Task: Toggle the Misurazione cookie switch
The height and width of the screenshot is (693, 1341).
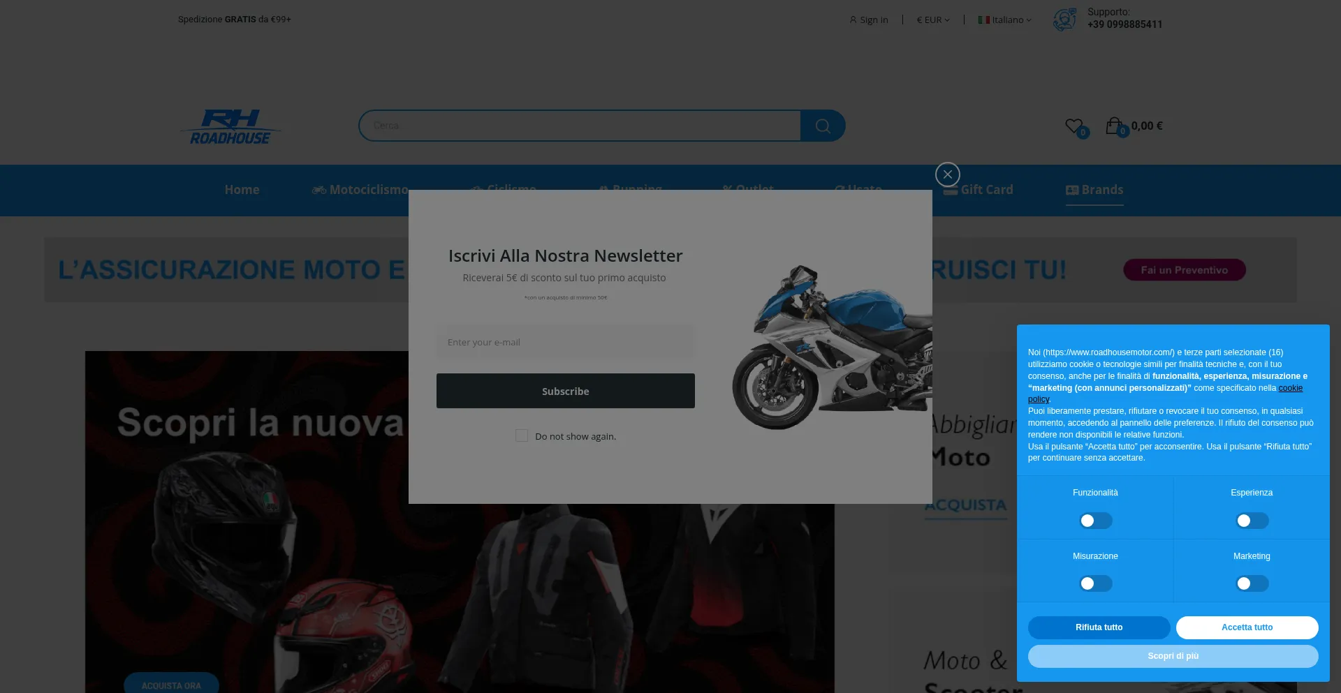Action: [x=1095, y=583]
